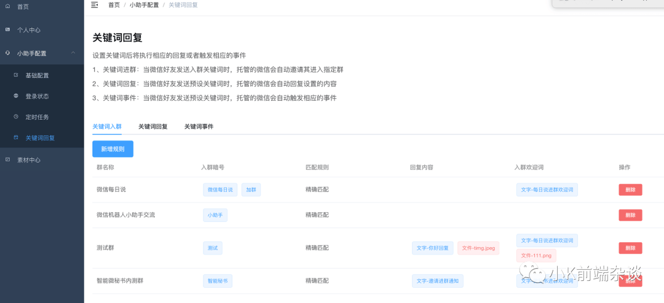Click the 首页 home icon in sidebar
The width and height of the screenshot is (664, 303).
(7, 7)
